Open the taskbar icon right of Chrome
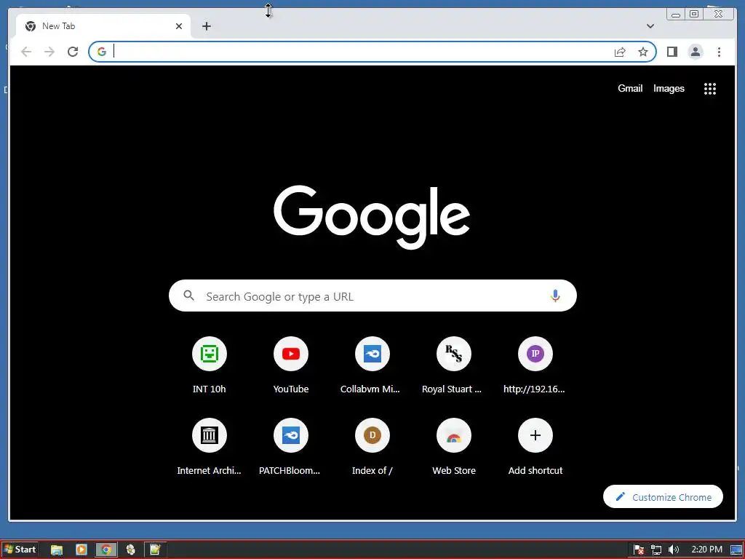Screen dimensions: 745x559 [131, 550]
